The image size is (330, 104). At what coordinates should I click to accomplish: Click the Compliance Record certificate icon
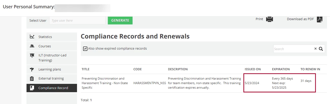(x=32, y=88)
